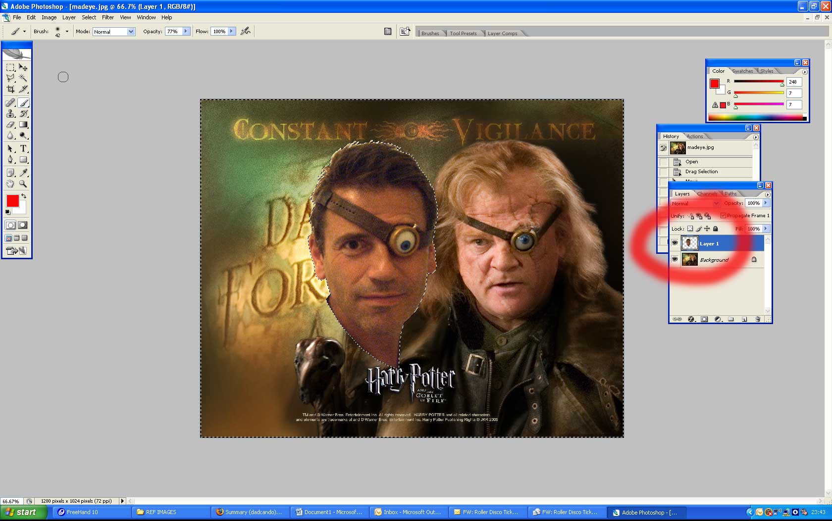Screen dimensions: 832x521
Task: Select the Eyedropper tool
Action: 23,172
